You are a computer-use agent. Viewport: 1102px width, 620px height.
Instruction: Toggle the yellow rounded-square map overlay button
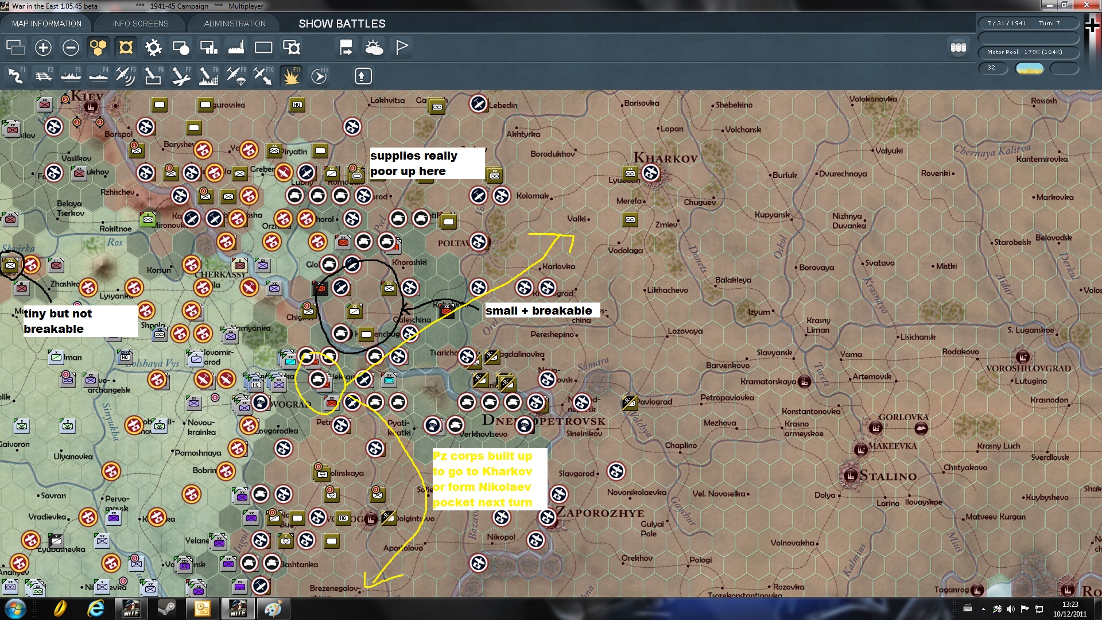126,47
